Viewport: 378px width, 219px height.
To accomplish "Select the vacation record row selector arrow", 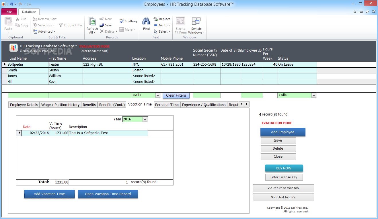I will 19,133.
